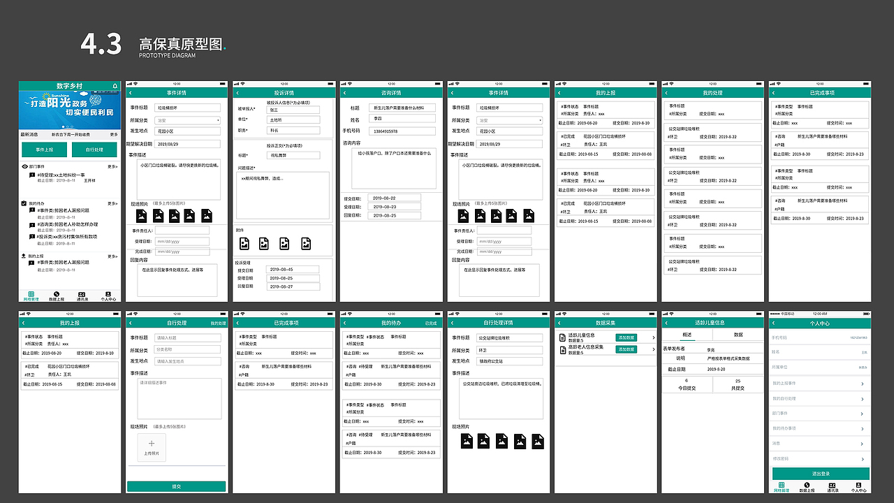Click 共提交 count in 适龄儿童信息
The width and height of the screenshot is (894, 503).
pos(738,384)
